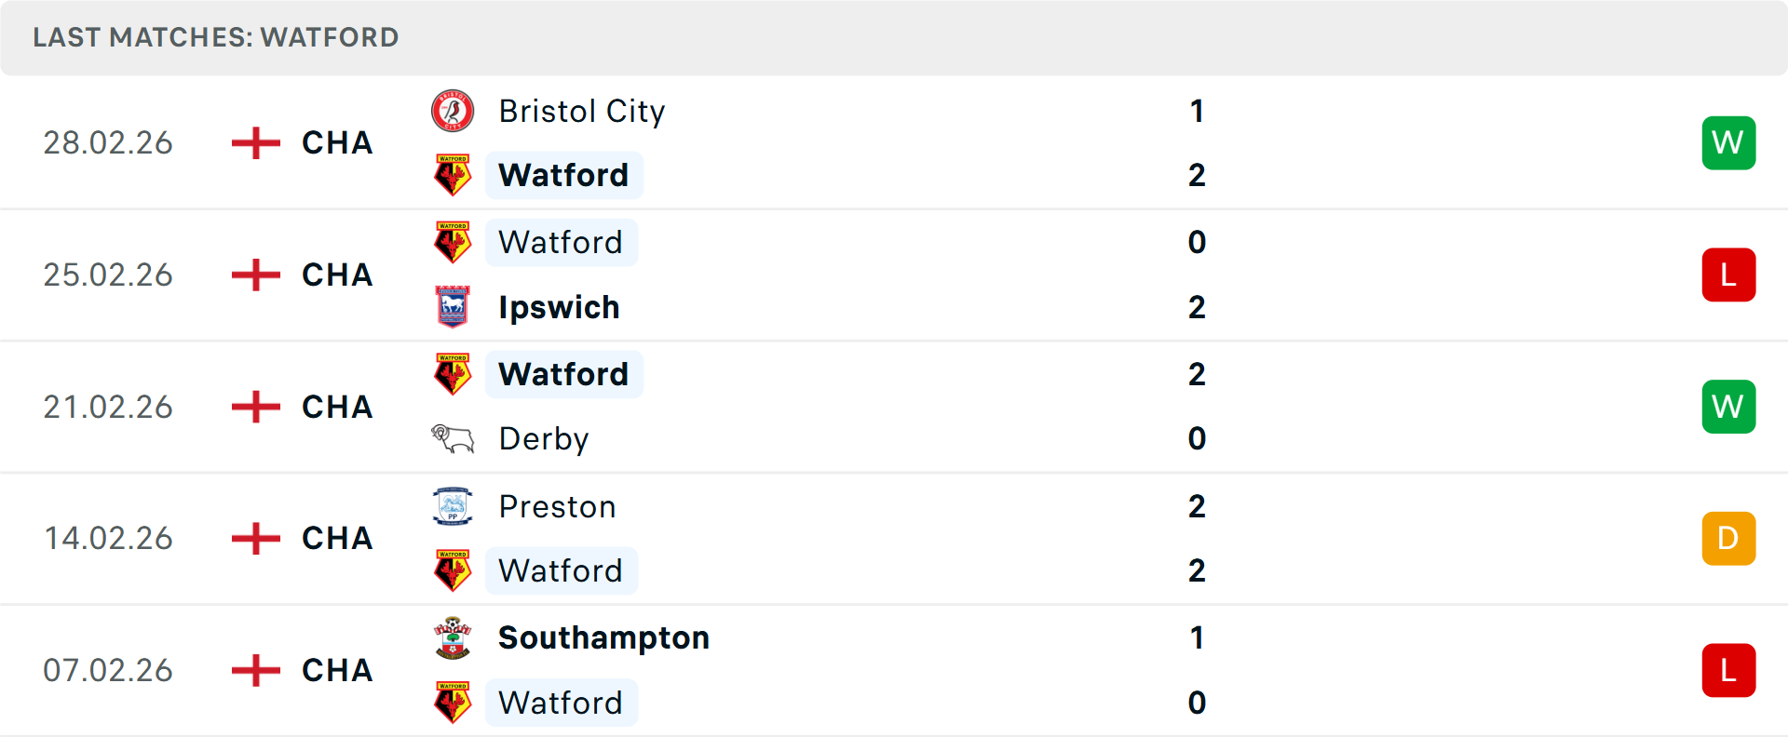Select the Preston club crest
1788x737 pixels.
click(453, 506)
